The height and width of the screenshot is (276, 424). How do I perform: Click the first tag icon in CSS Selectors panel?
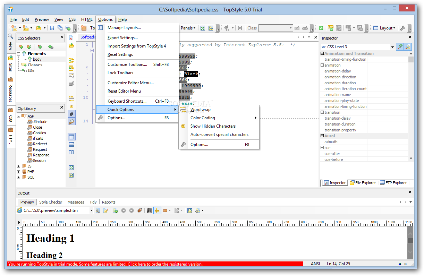pos(21,47)
